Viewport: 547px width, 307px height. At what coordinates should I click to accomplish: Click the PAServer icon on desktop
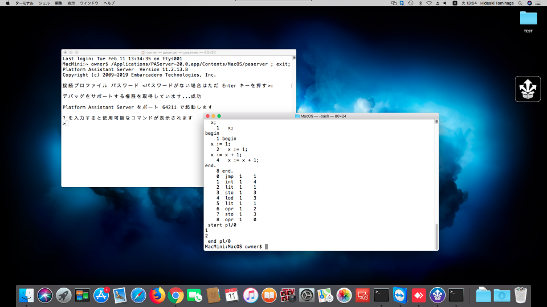point(528,89)
